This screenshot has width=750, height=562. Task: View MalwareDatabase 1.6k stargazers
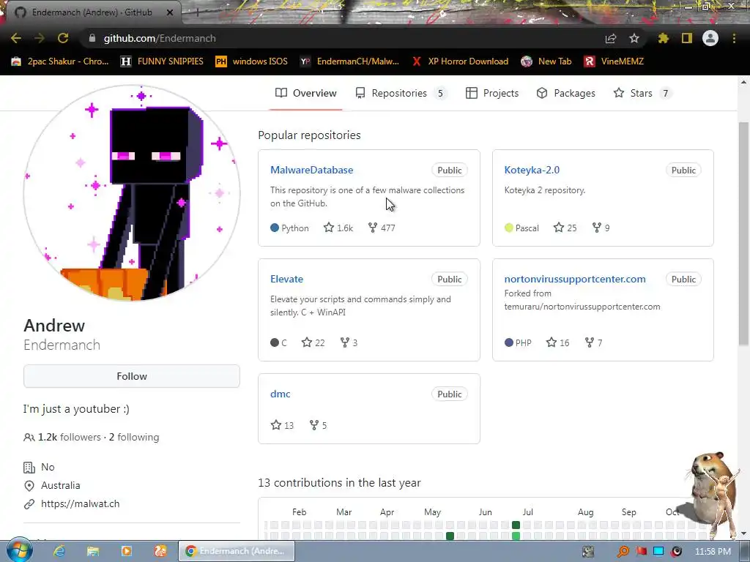(338, 228)
